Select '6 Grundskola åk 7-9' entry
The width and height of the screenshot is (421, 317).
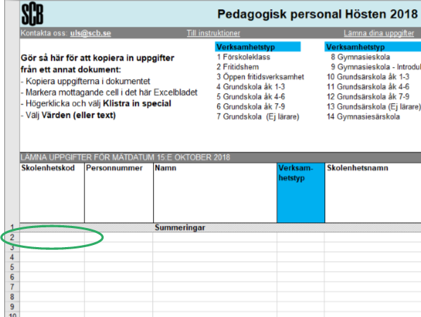pos(251,107)
